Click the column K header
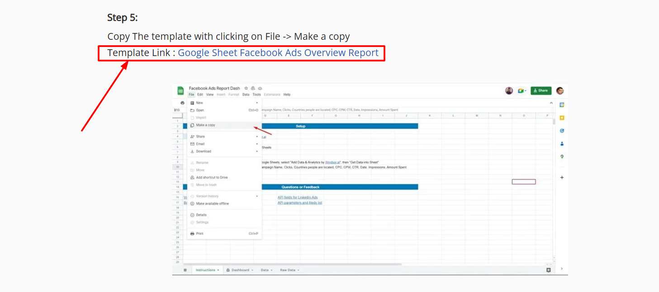 point(430,116)
